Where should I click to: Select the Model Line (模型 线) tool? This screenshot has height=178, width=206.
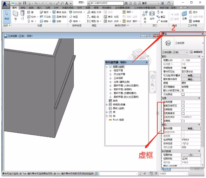93,17
